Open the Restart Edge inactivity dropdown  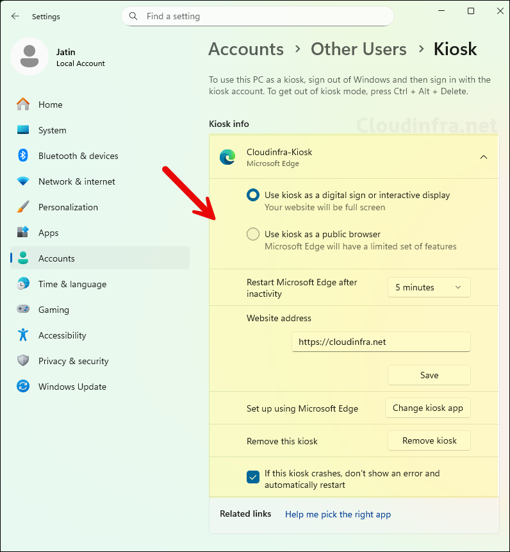click(429, 287)
